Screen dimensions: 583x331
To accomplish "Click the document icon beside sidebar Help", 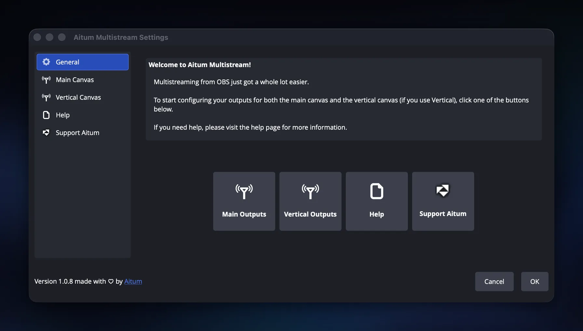I will pos(46,115).
